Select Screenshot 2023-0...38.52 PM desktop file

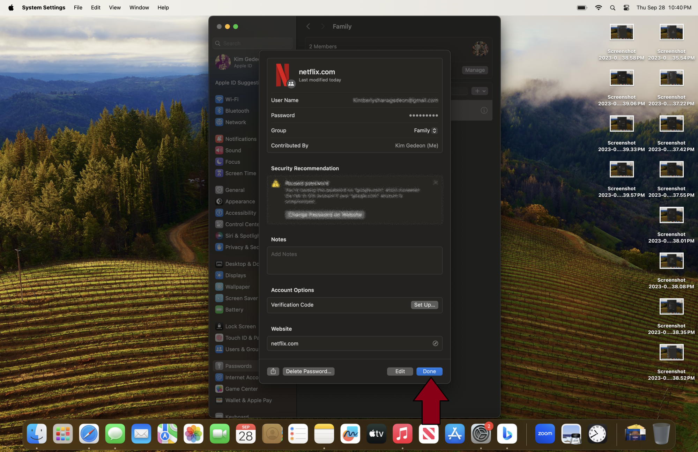pos(671,362)
